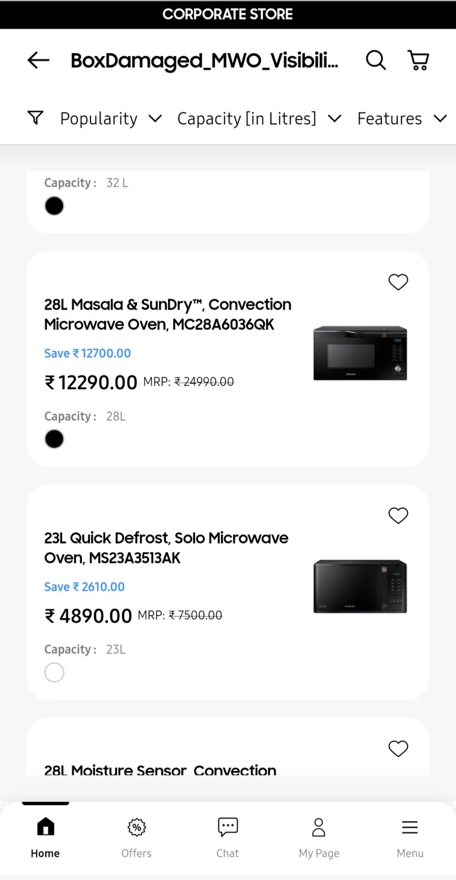
Task: Open the Offers percent badge icon
Action: pos(136,827)
